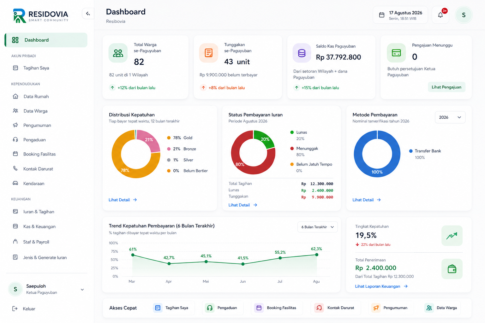Open Lihat Laporan Keuangan link
Image resolution: width=485 pixels, height=323 pixels.
point(381,286)
